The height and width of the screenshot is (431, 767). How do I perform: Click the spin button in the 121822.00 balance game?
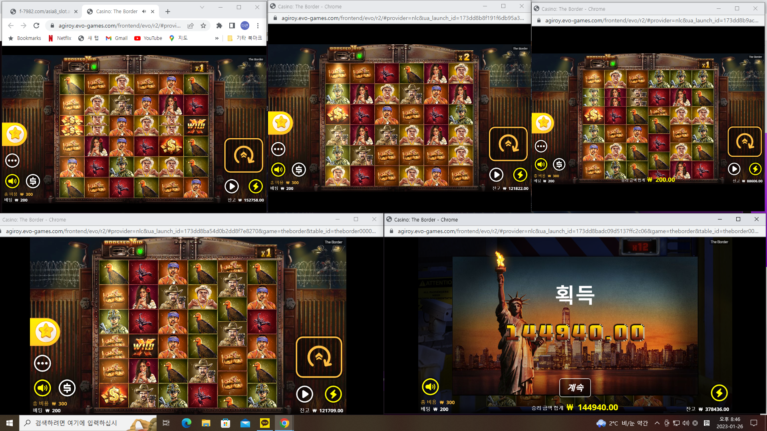click(508, 144)
